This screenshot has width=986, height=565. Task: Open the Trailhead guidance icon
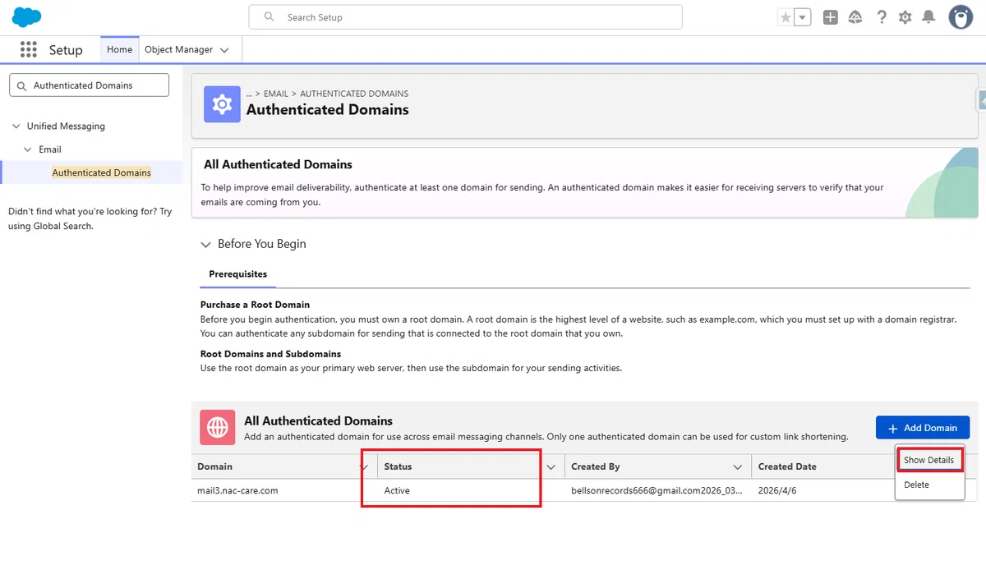[x=855, y=17]
